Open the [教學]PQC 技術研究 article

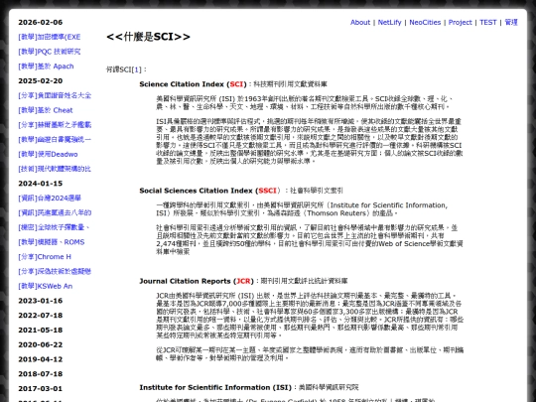coord(50,52)
